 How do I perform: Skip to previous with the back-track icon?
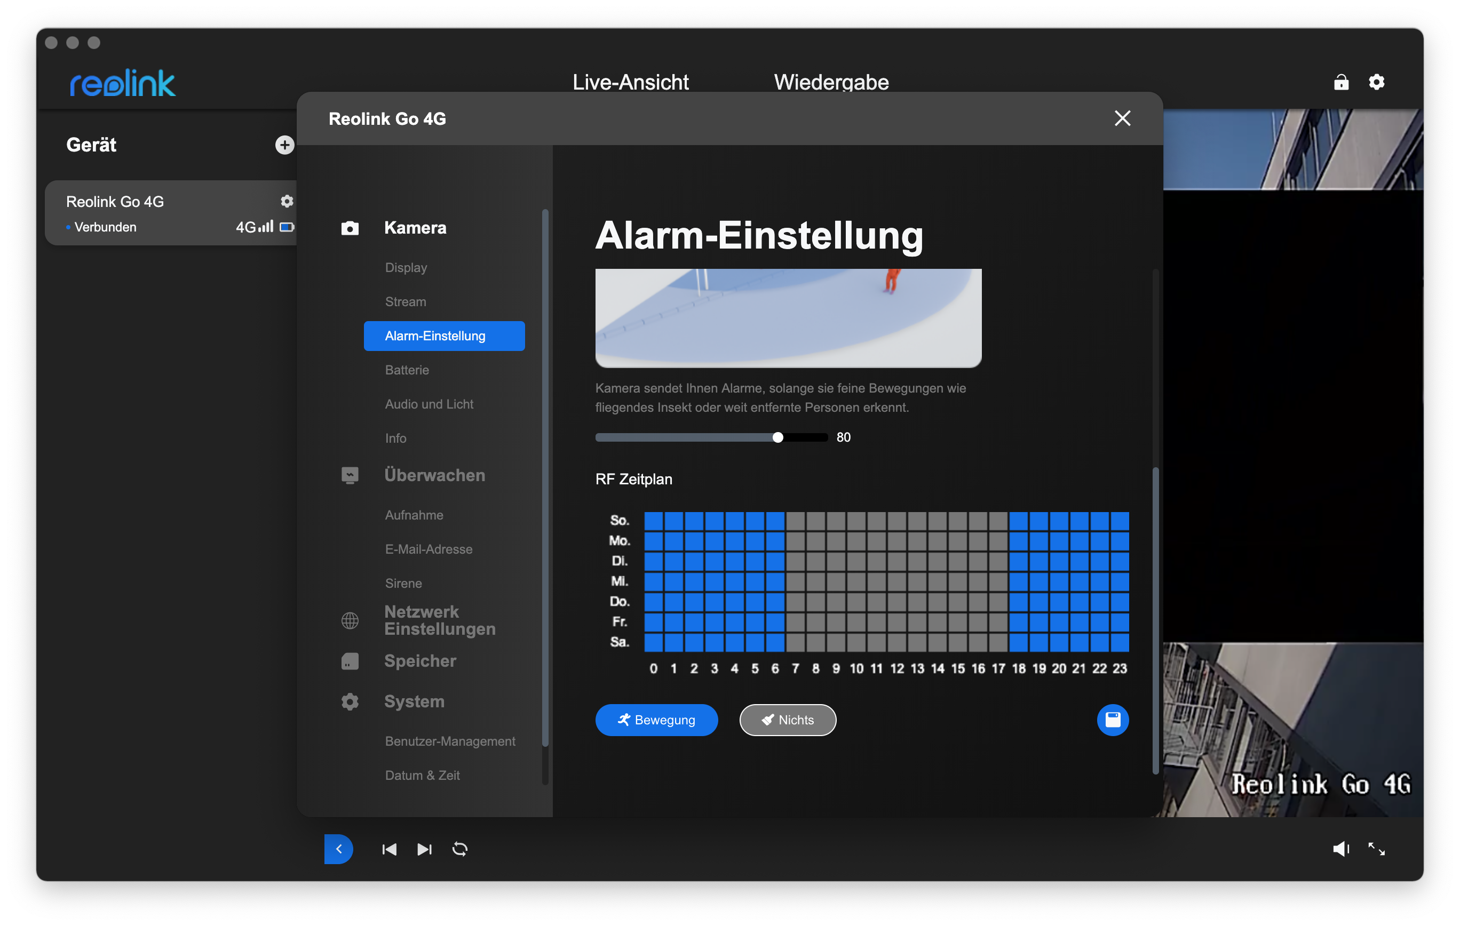coord(389,849)
